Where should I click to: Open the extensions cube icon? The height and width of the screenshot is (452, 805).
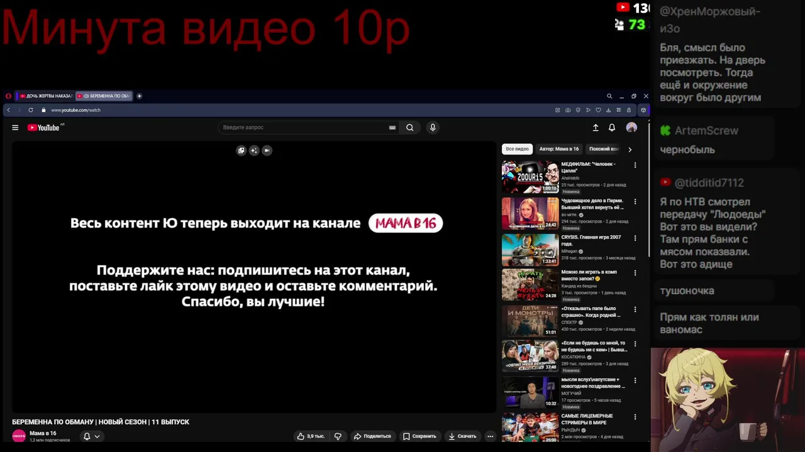(643, 110)
